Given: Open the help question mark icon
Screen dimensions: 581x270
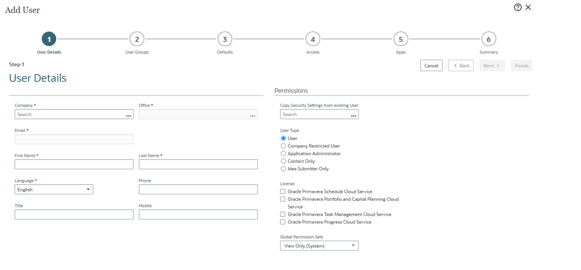Looking at the screenshot, I should tap(518, 8).
